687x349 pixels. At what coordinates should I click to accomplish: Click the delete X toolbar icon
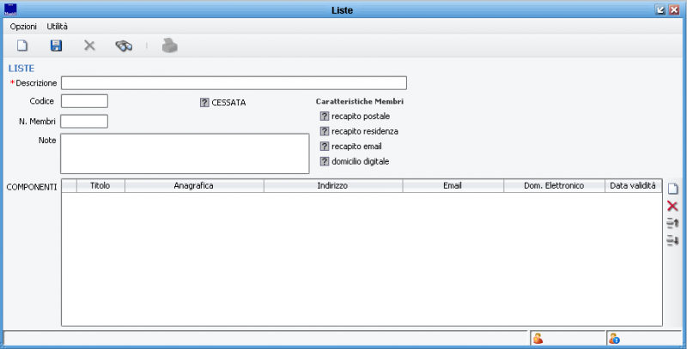tap(89, 45)
